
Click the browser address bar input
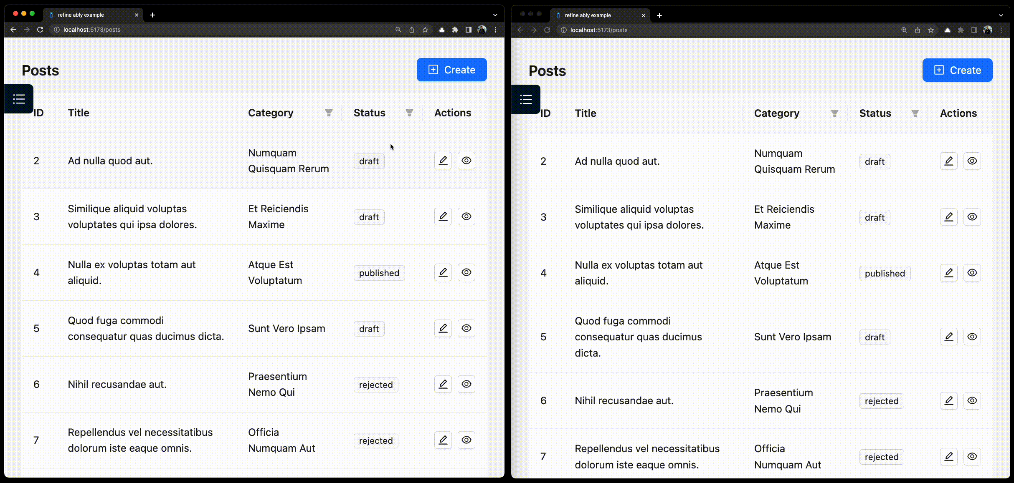point(91,30)
